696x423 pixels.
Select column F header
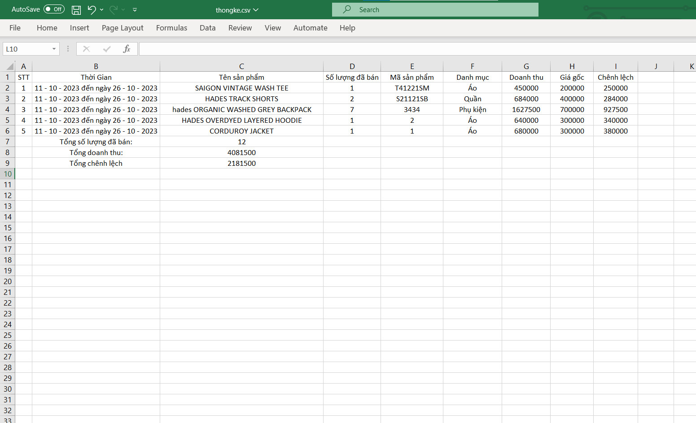[x=473, y=66]
